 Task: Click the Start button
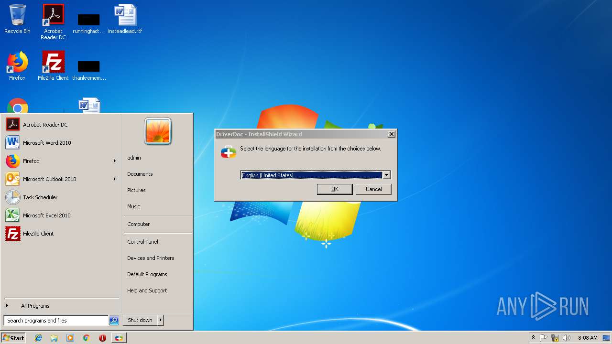pyautogui.click(x=13, y=338)
